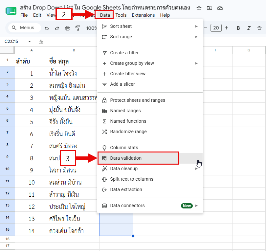Choose Add a slicer
Viewport: 266px width, 251px height.
[150, 84]
